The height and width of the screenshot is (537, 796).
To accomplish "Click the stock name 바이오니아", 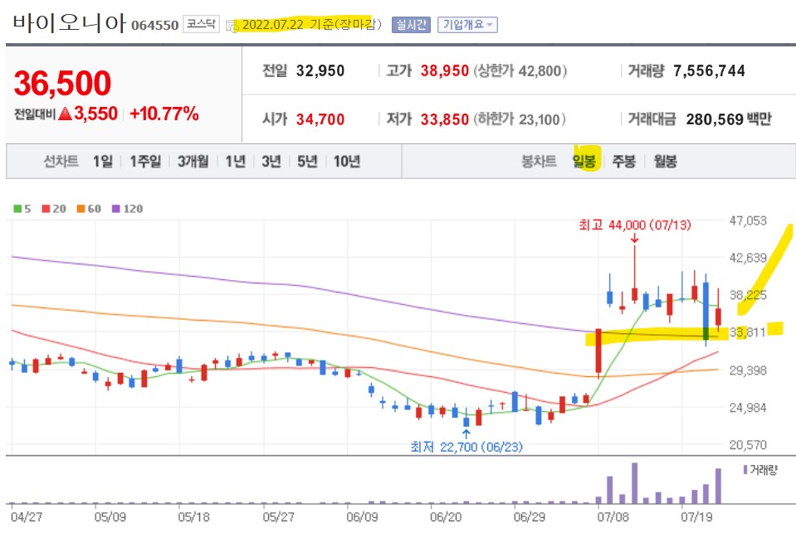I will click(x=69, y=23).
